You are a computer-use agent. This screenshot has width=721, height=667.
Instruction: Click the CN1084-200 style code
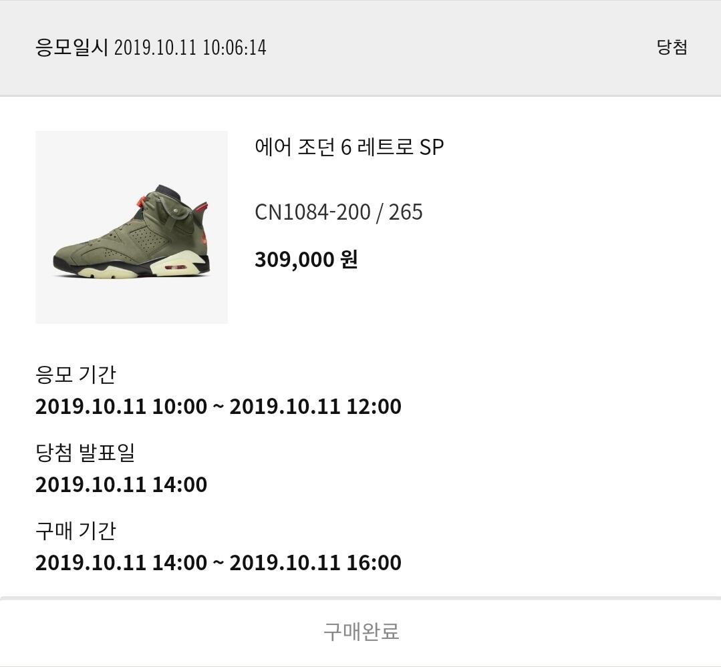[312, 212]
